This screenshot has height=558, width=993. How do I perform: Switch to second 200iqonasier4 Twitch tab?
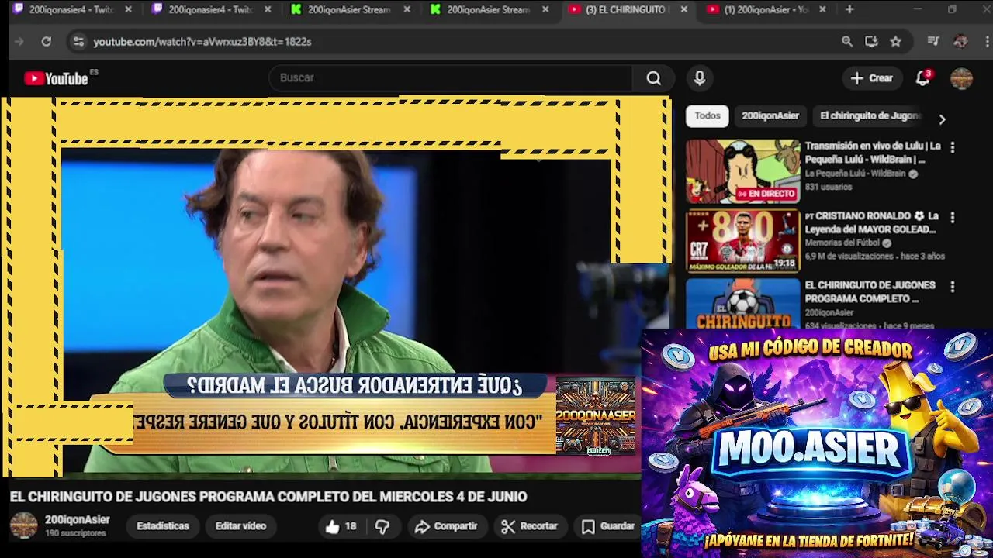coord(211,9)
